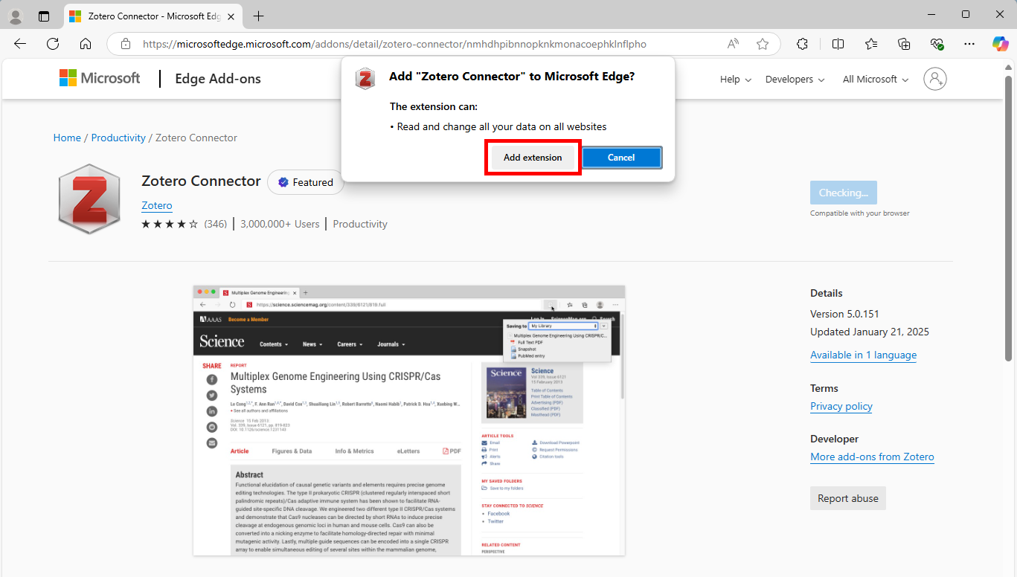Image resolution: width=1017 pixels, height=577 pixels.
Task: Refresh the current page
Action: coord(53,44)
